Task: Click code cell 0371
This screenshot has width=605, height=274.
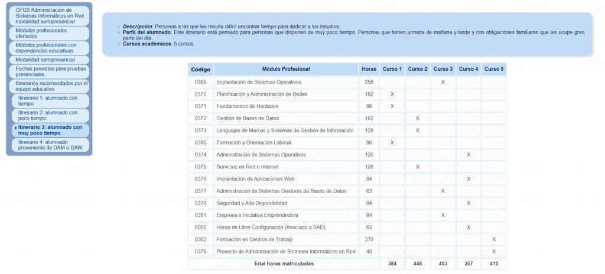Action: 201,106
